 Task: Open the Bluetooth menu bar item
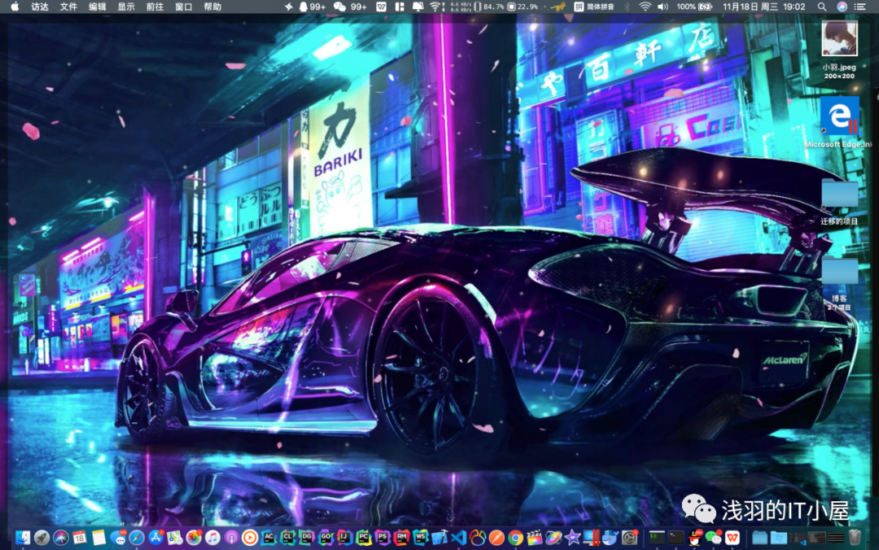pos(628,7)
